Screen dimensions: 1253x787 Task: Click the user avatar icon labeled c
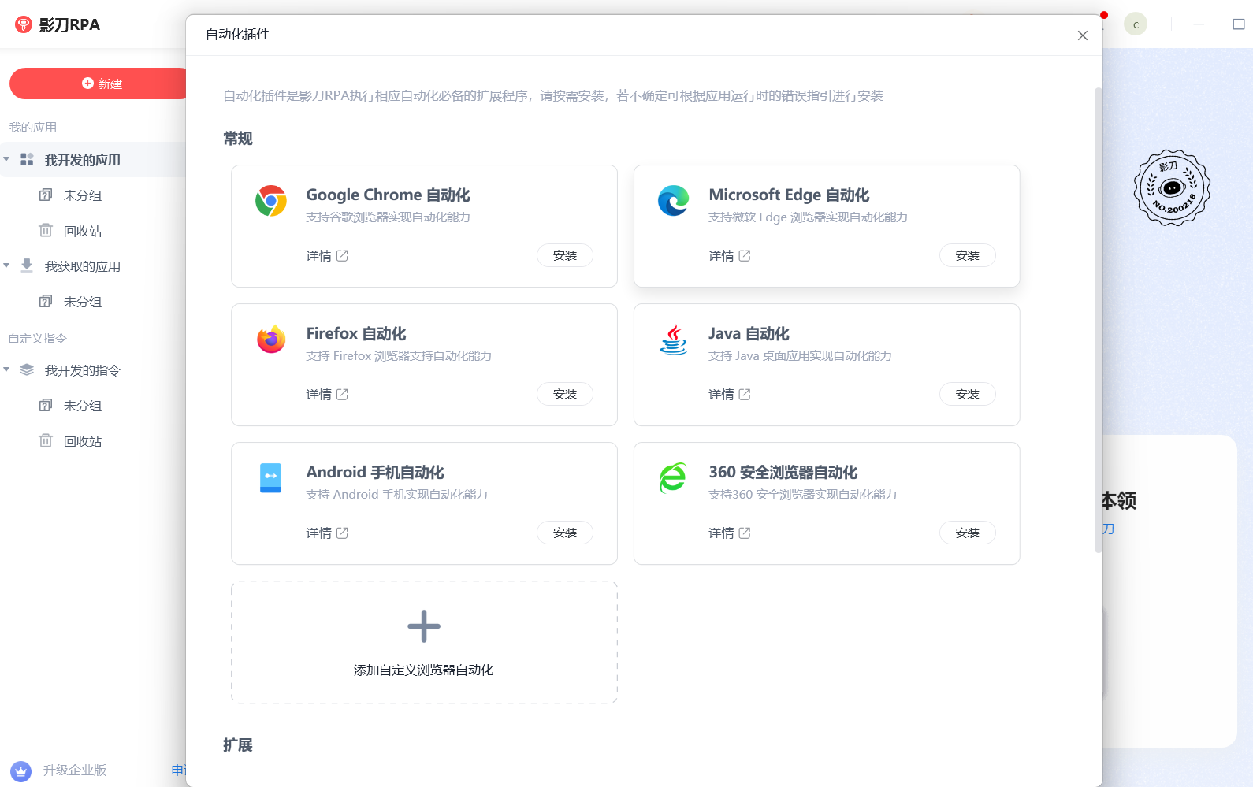[x=1136, y=24]
